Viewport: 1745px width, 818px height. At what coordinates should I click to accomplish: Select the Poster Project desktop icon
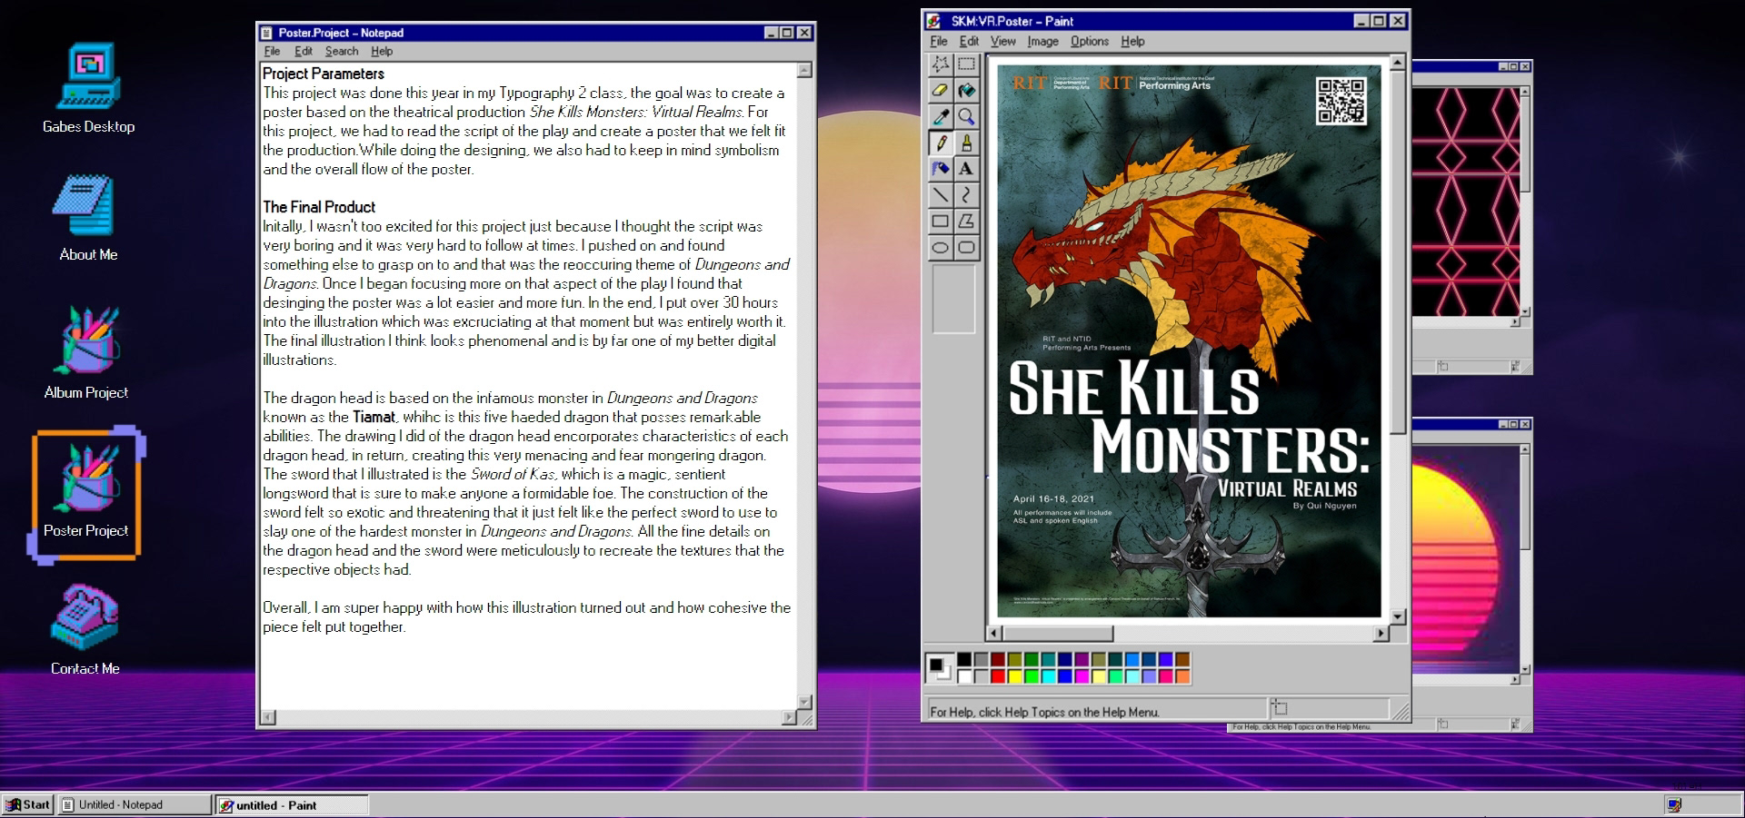[x=86, y=495]
